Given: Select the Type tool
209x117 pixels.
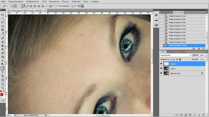Looking at the screenshot, I should (x=3, y=72).
